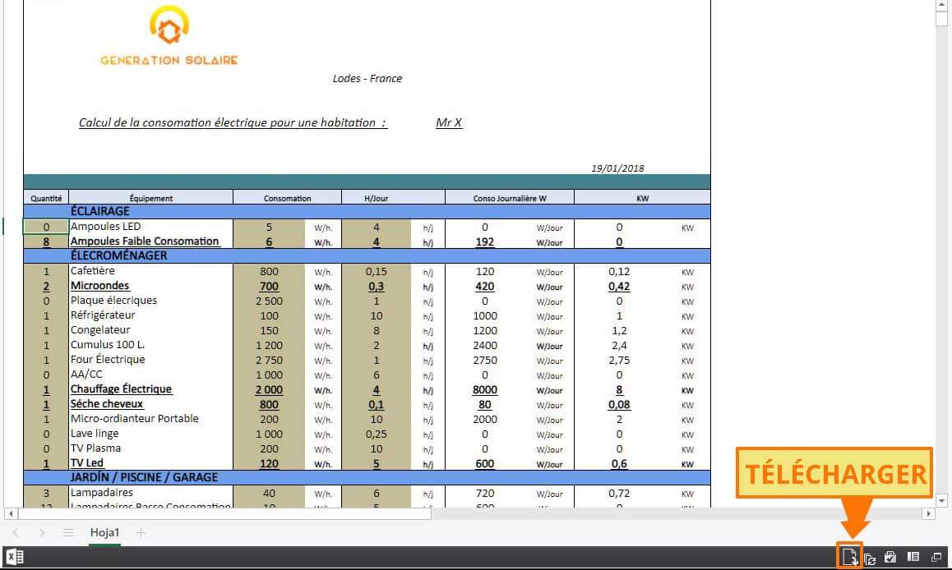Select the refresh workbook icon
Screen dimensions: 952x570
(870, 556)
